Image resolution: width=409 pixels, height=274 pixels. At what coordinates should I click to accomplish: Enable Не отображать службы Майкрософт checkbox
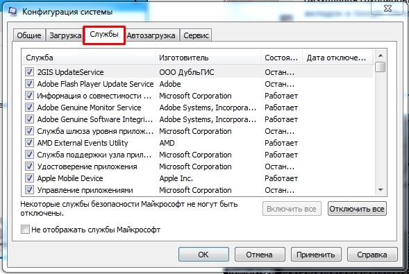pos(25,230)
